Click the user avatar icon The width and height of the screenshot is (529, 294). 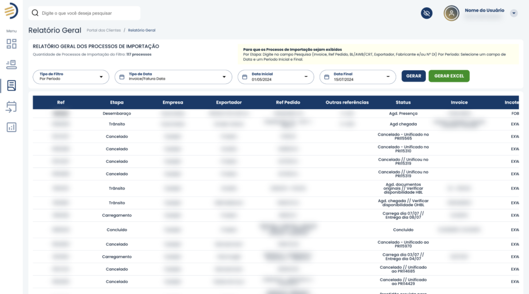coord(452,13)
